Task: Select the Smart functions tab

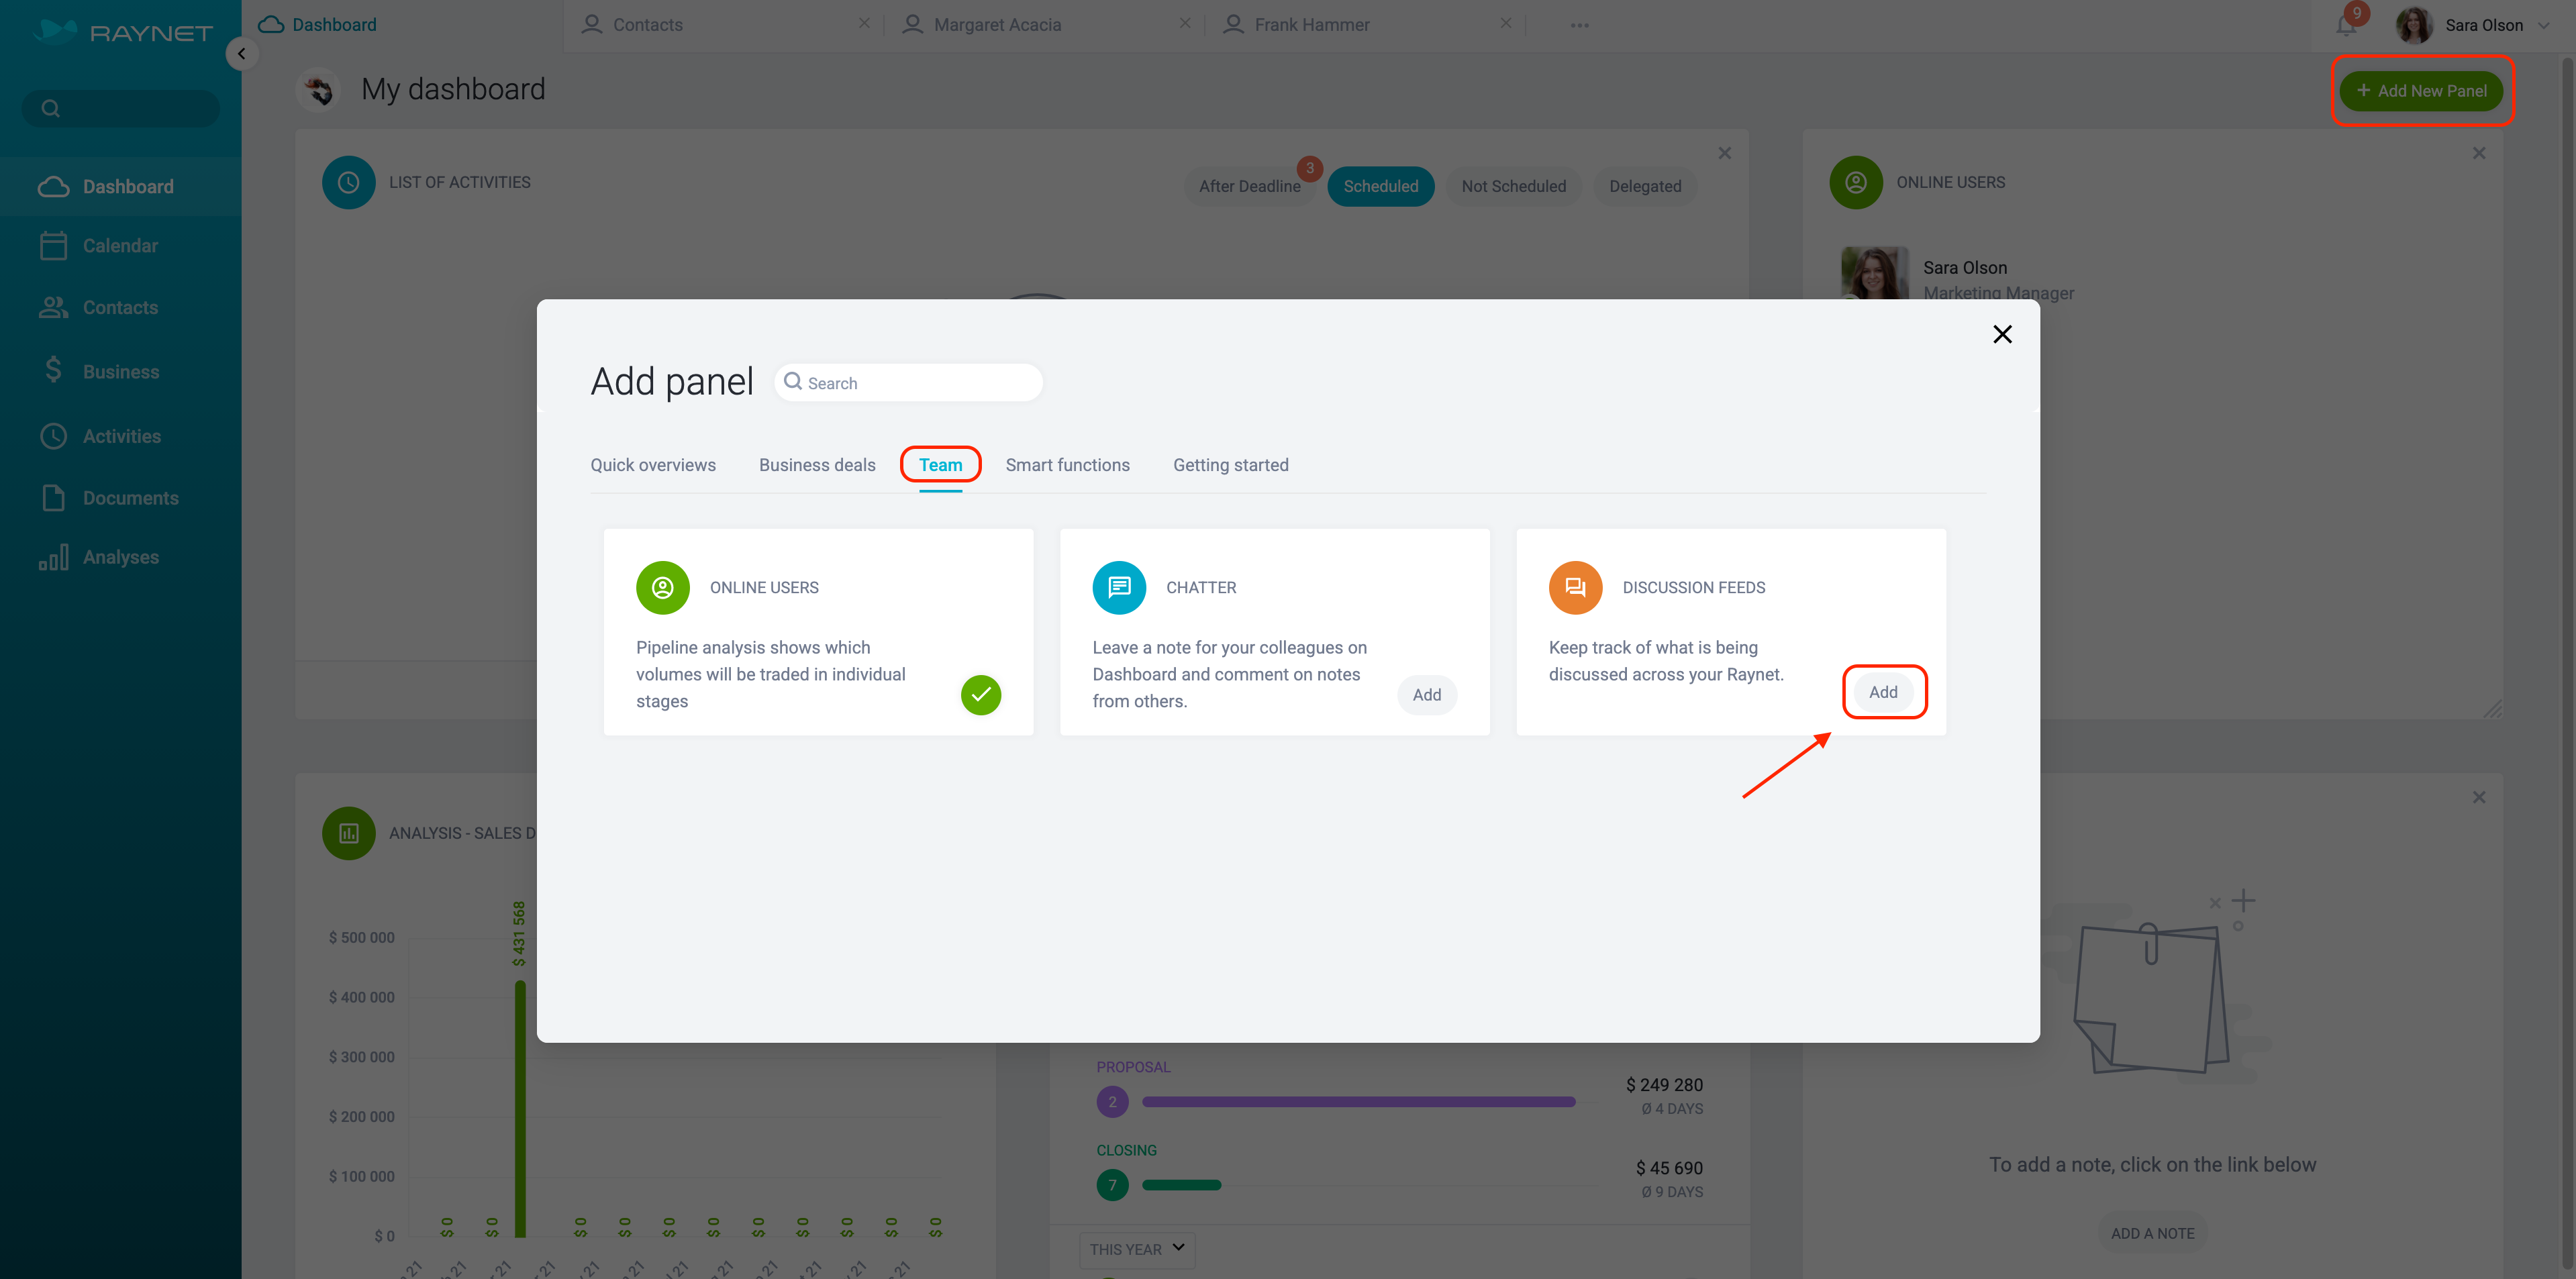Action: [1068, 465]
